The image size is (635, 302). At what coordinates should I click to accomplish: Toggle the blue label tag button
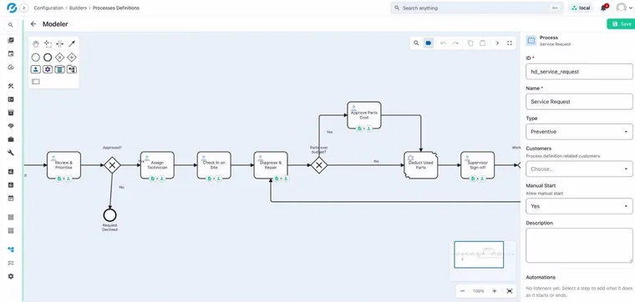(x=429, y=43)
